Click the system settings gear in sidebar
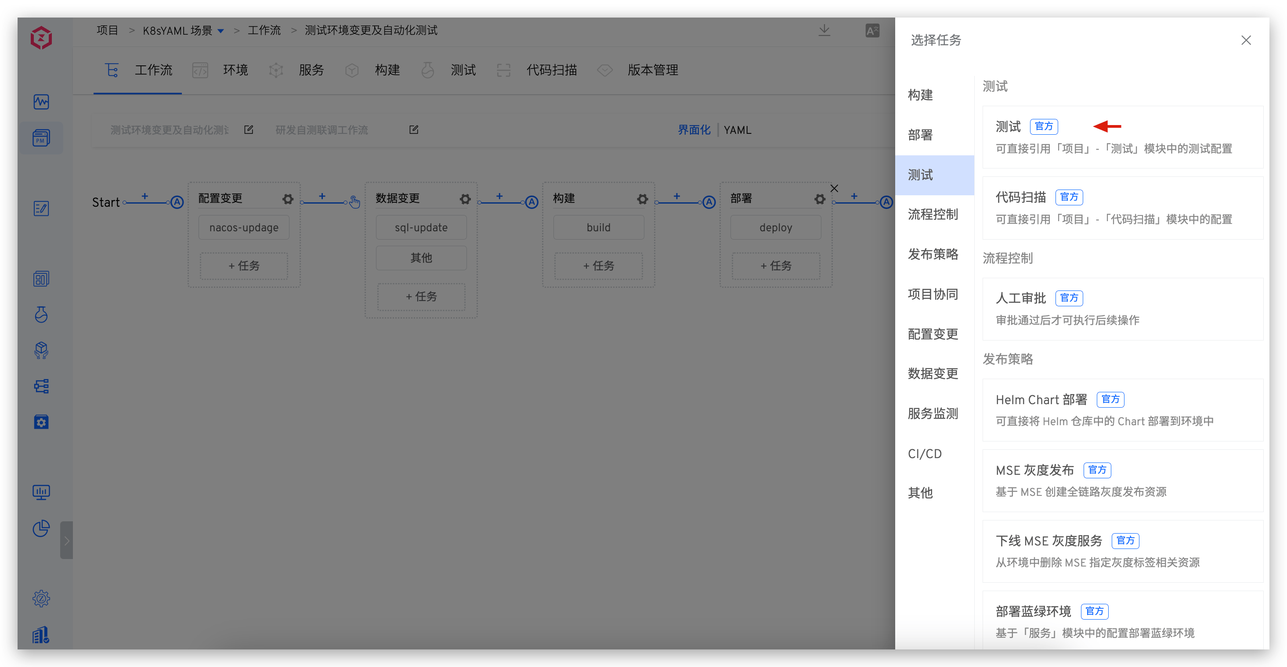1287x667 pixels. pos(41,598)
